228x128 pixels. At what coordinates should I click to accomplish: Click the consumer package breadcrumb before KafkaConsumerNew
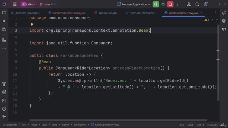(80, 125)
